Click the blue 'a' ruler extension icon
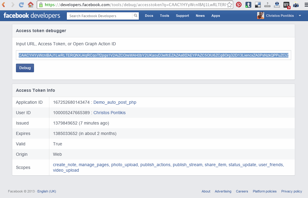 point(277,5)
